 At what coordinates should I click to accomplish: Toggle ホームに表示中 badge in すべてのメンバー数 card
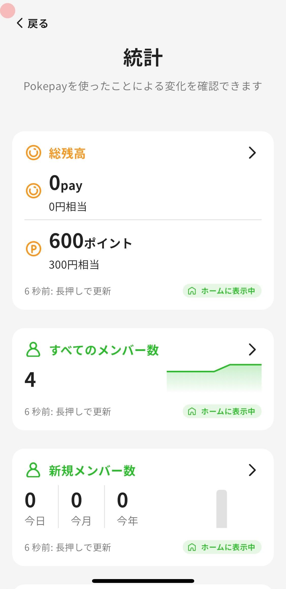[x=222, y=411]
